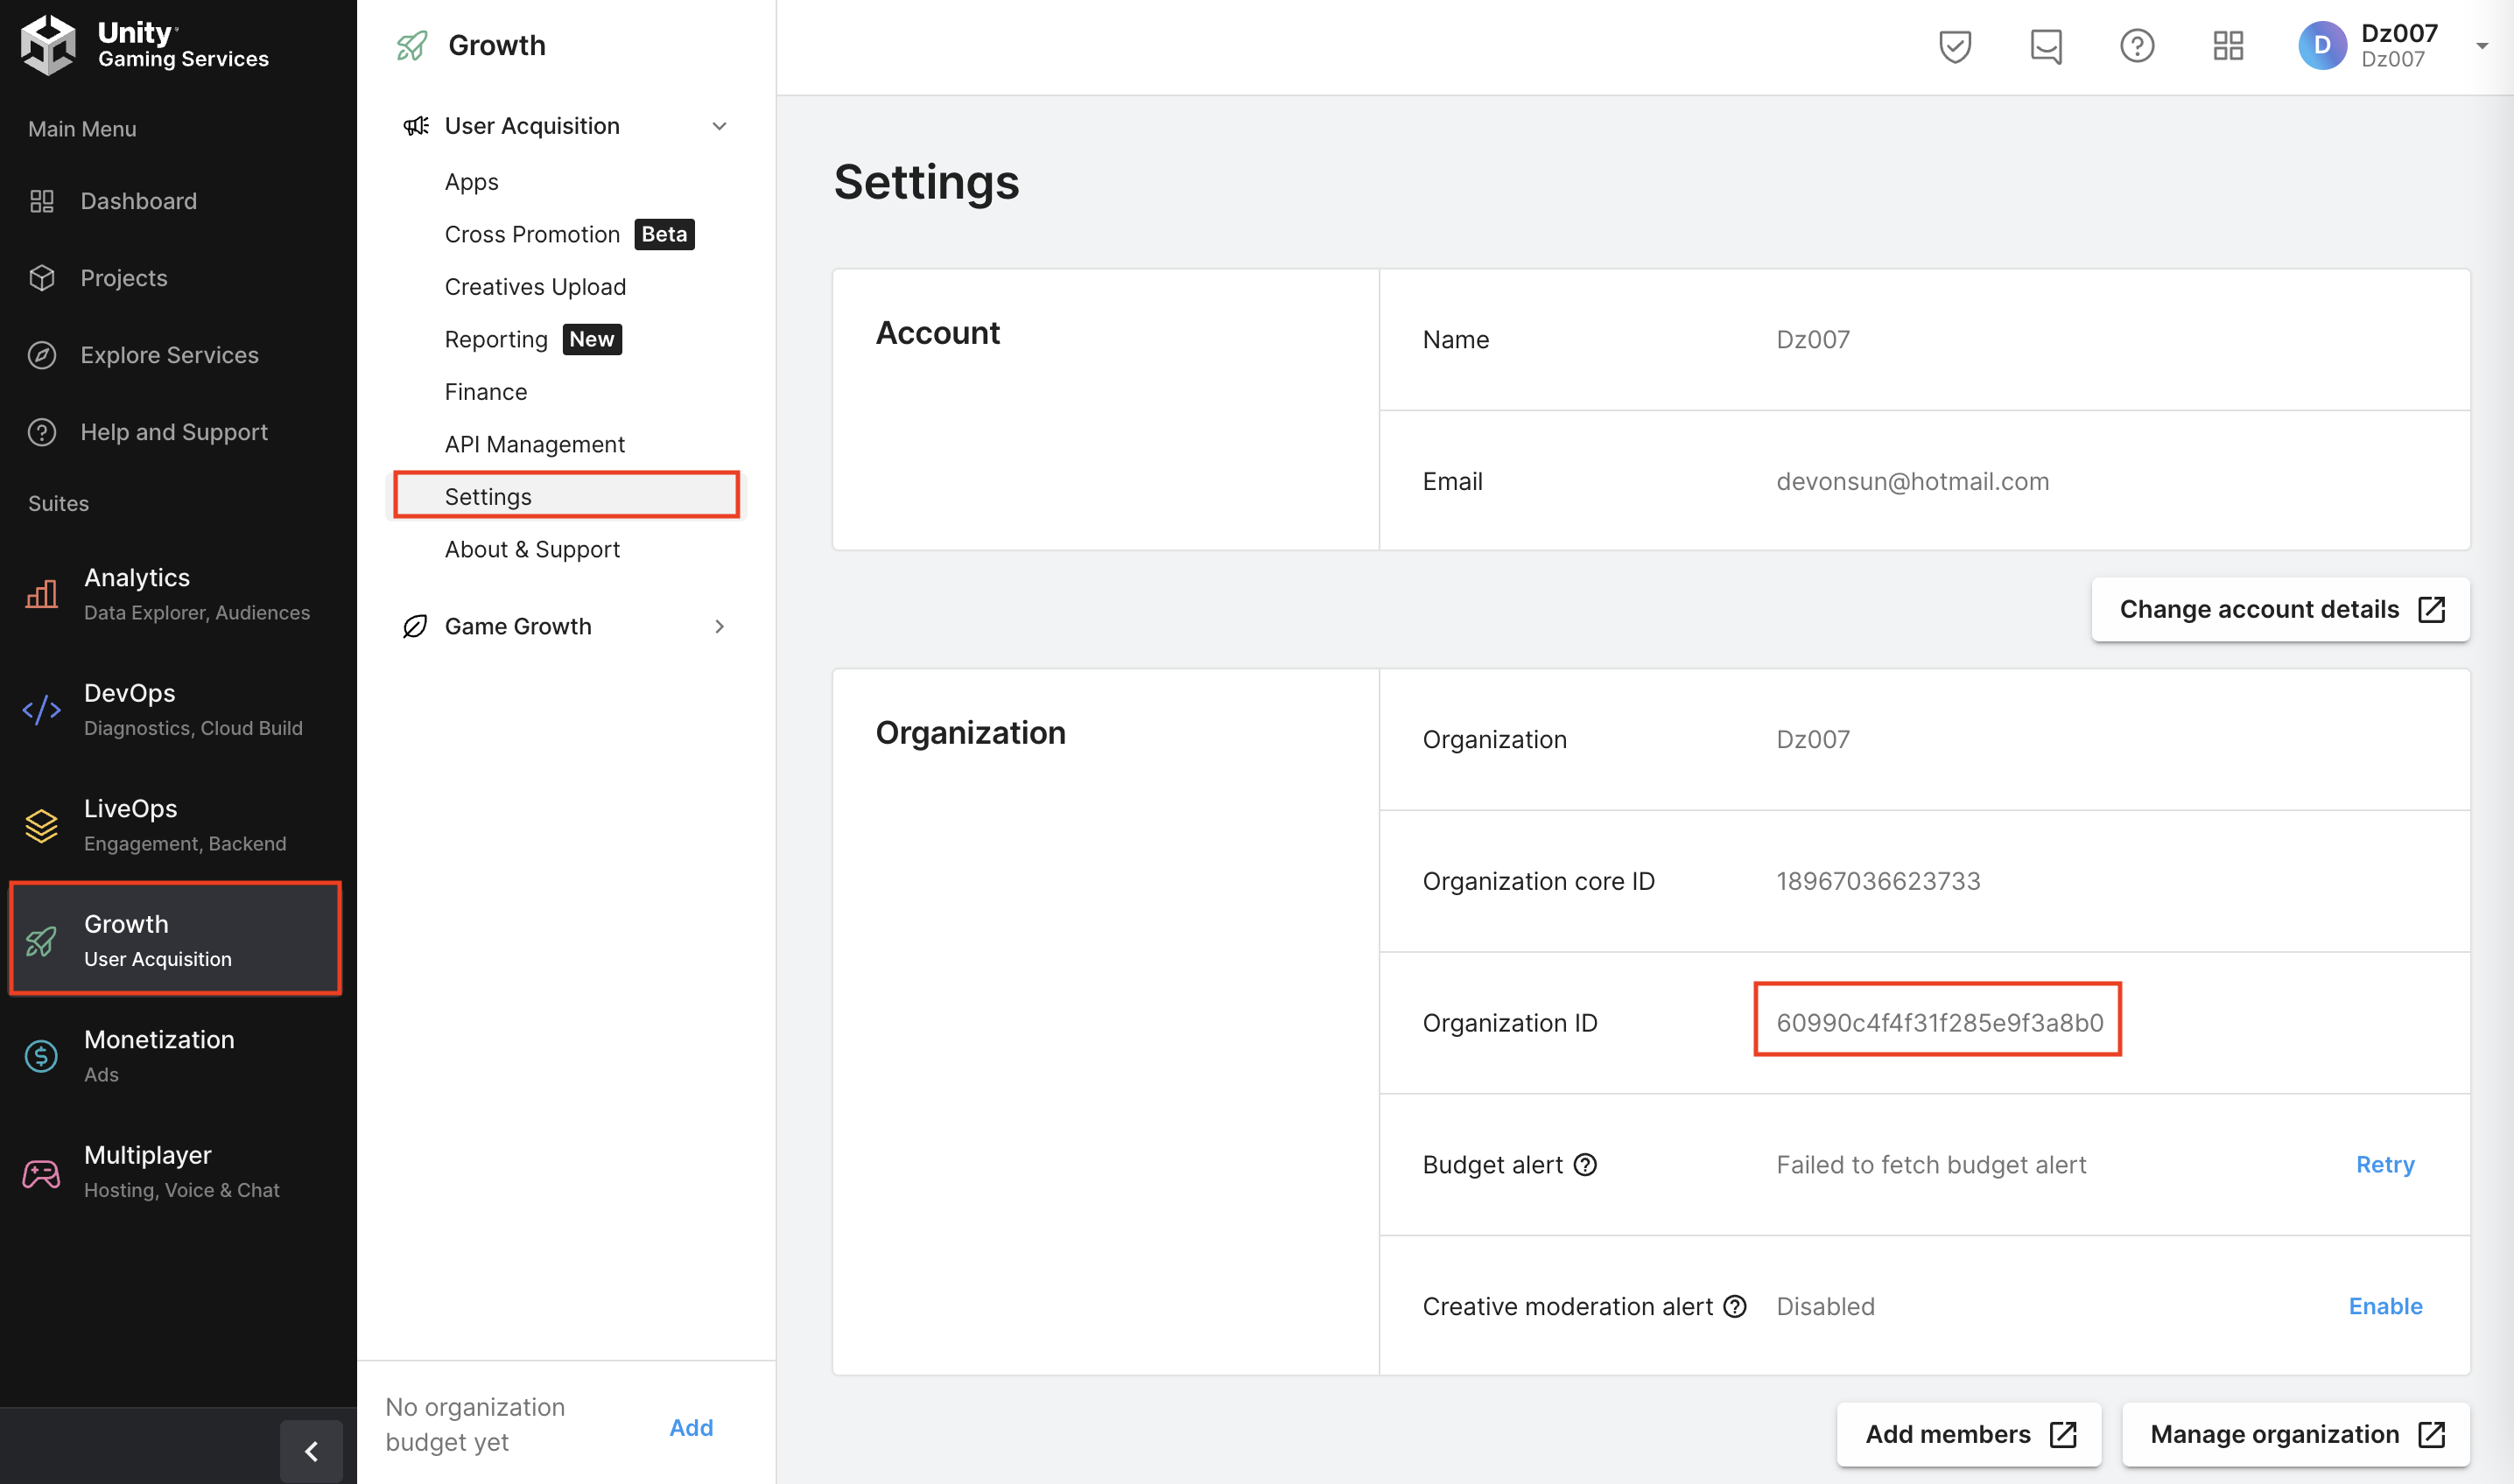Click Change account details button
The width and height of the screenshot is (2514, 1484).
click(2280, 609)
